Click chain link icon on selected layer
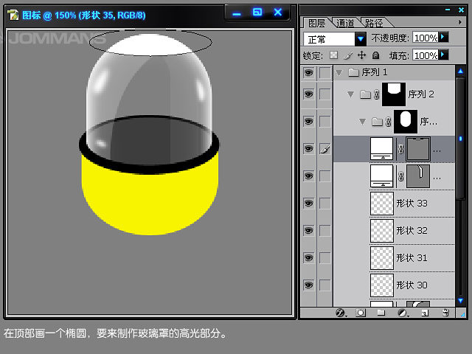 point(400,149)
